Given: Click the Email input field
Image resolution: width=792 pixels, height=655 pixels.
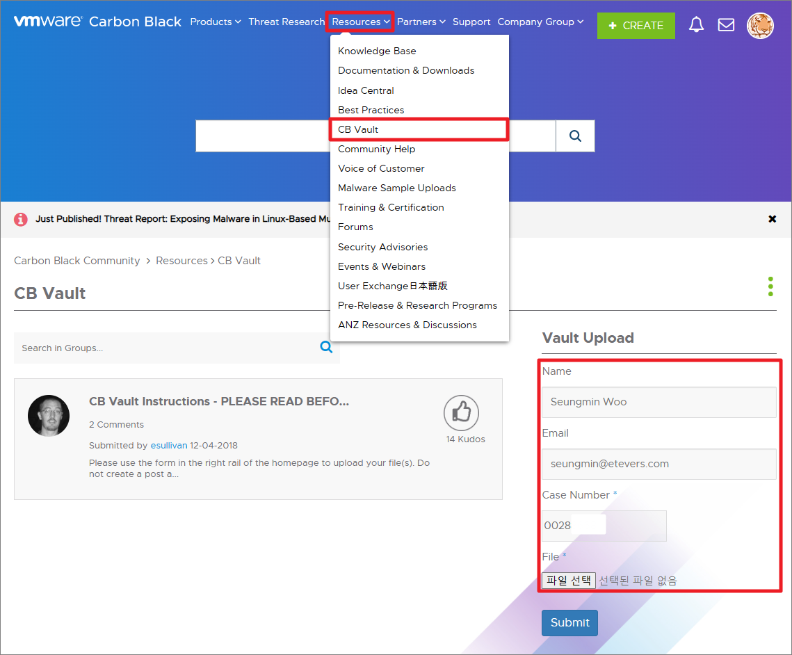Looking at the screenshot, I should coord(659,464).
